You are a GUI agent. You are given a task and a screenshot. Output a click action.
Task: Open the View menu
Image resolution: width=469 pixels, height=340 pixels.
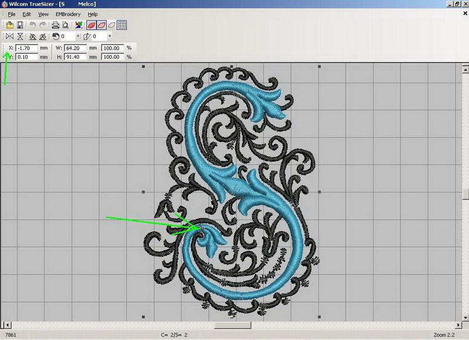pyautogui.click(x=43, y=14)
